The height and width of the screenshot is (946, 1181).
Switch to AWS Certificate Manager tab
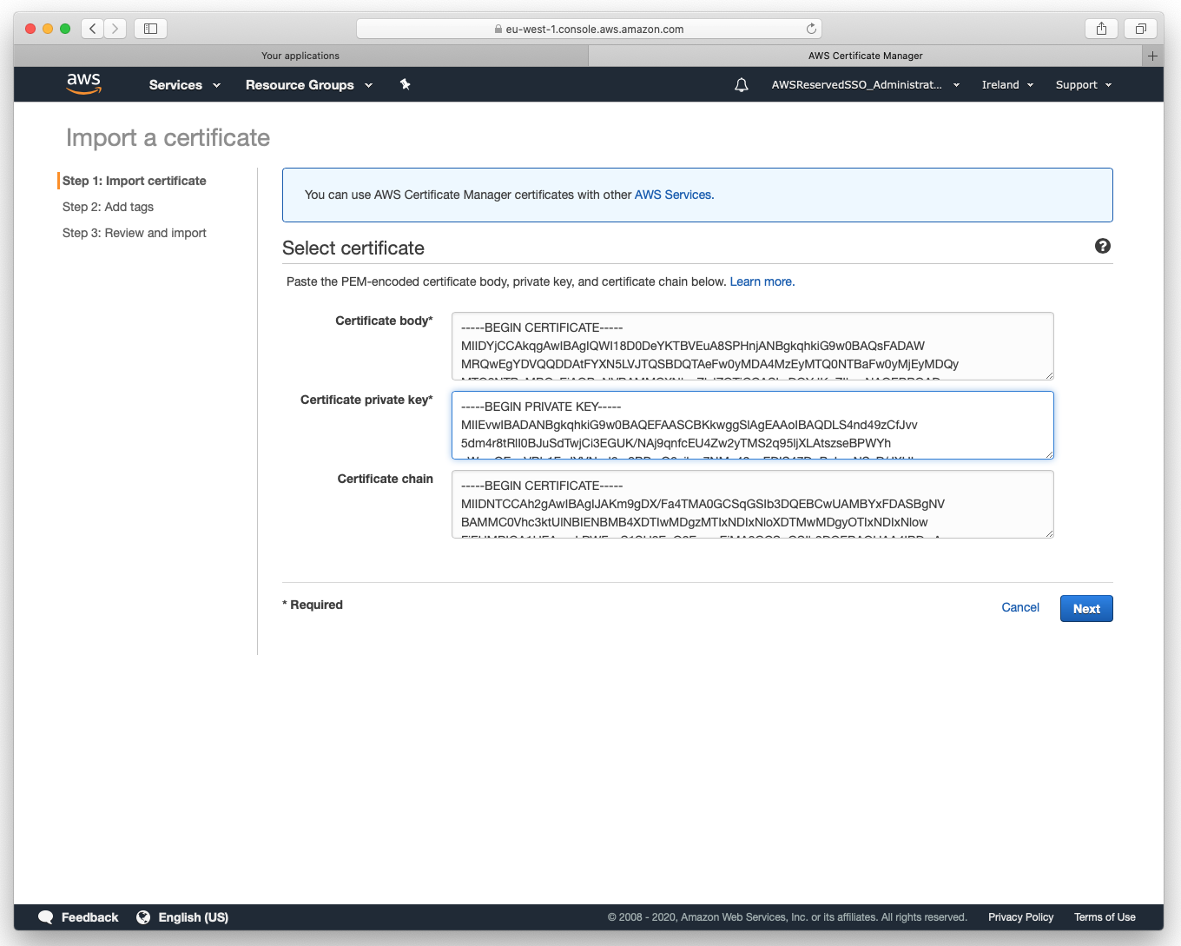(x=866, y=56)
